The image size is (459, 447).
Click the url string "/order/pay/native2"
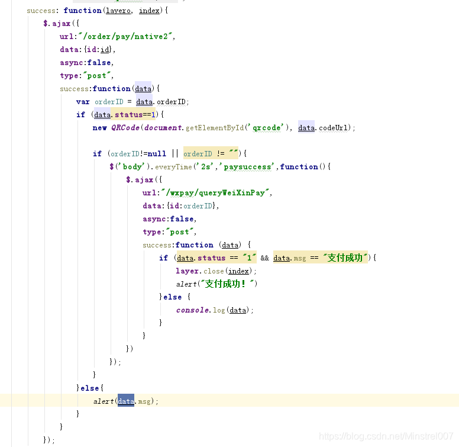coord(125,36)
